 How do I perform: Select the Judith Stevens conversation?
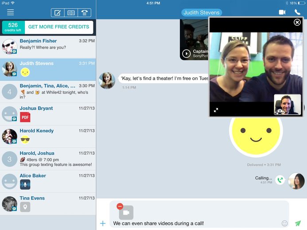point(48,69)
